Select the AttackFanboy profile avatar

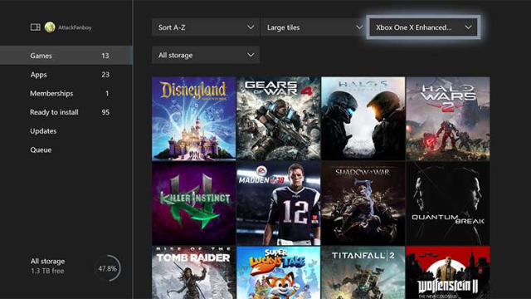[50, 27]
